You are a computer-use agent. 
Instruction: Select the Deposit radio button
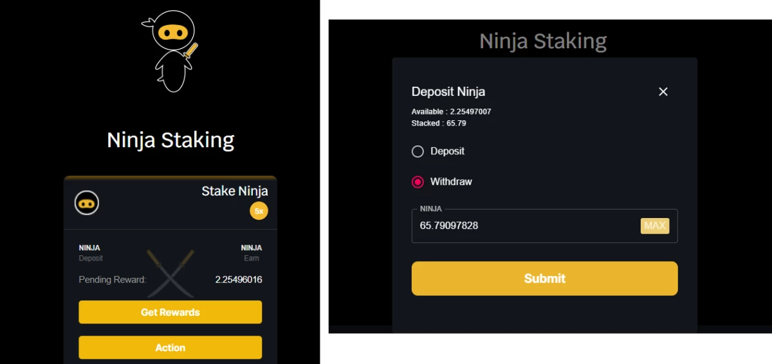(x=418, y=151)
